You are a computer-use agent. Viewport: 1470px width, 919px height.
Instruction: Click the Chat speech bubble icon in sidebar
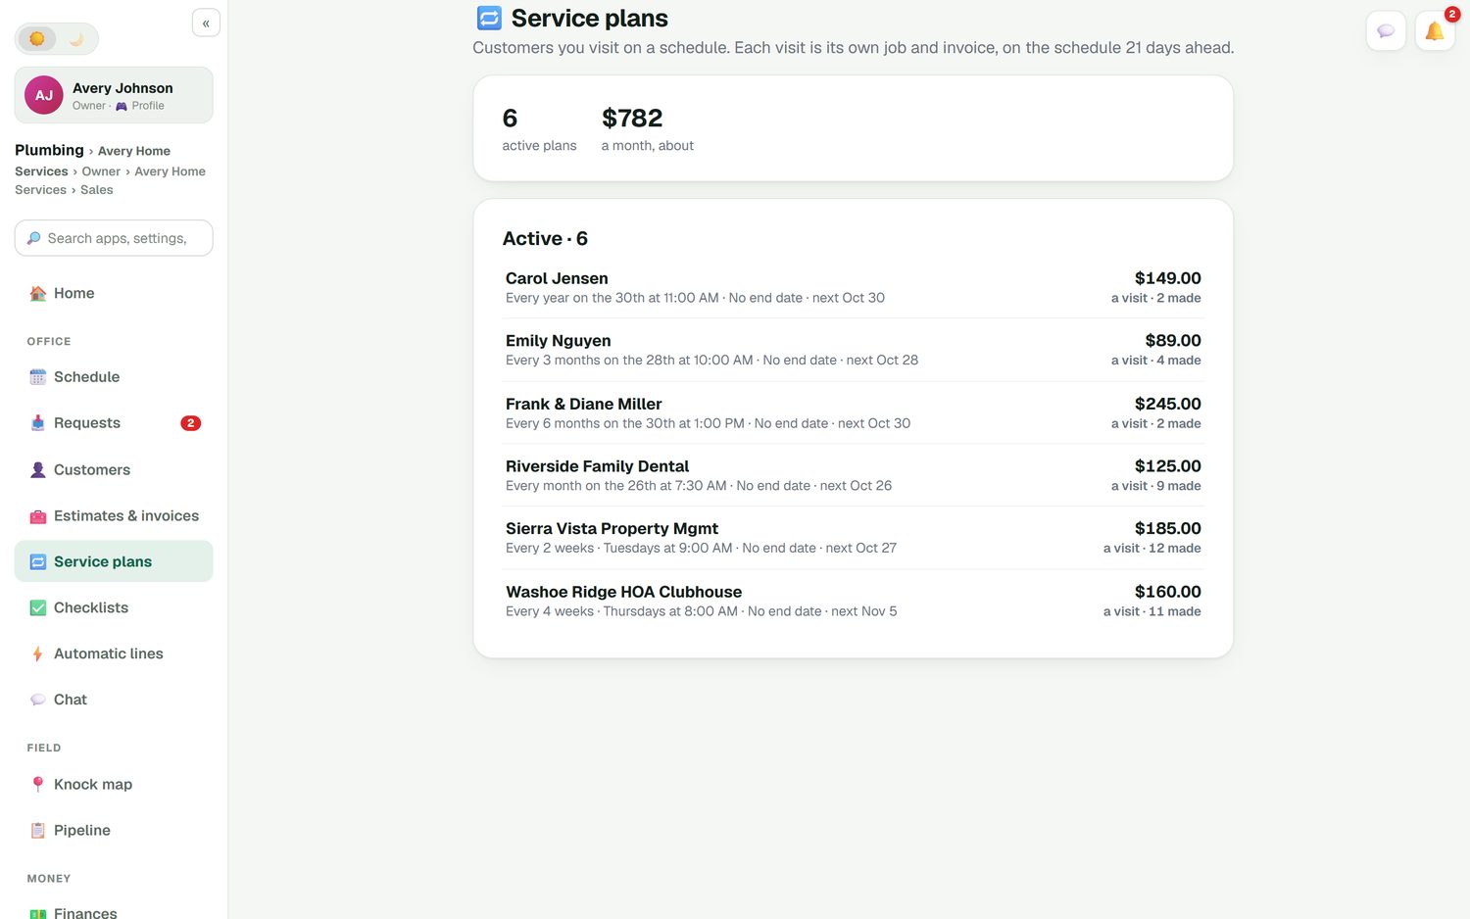tap(38, 700)
